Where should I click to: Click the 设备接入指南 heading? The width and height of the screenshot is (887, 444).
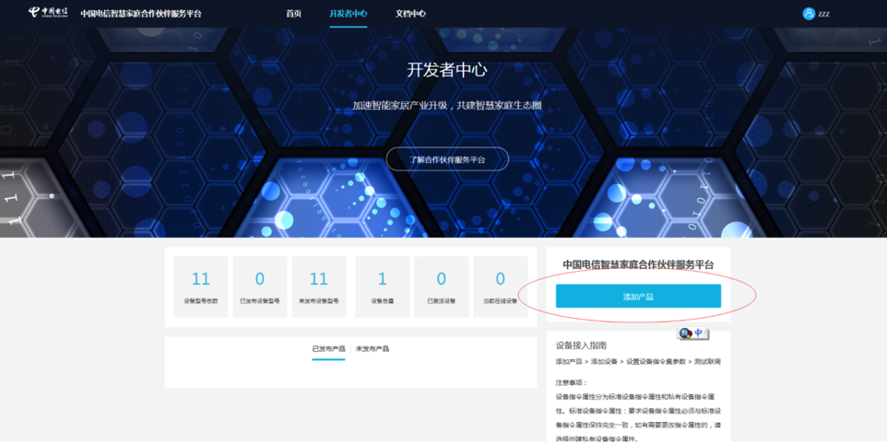[581, 345]
